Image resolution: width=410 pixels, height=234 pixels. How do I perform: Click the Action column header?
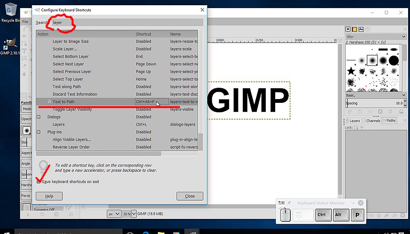pyautogui.click(x=85, y=34)
